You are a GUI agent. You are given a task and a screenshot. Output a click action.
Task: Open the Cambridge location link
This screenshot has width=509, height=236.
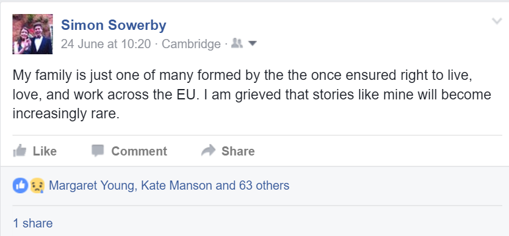click(191, 44)
